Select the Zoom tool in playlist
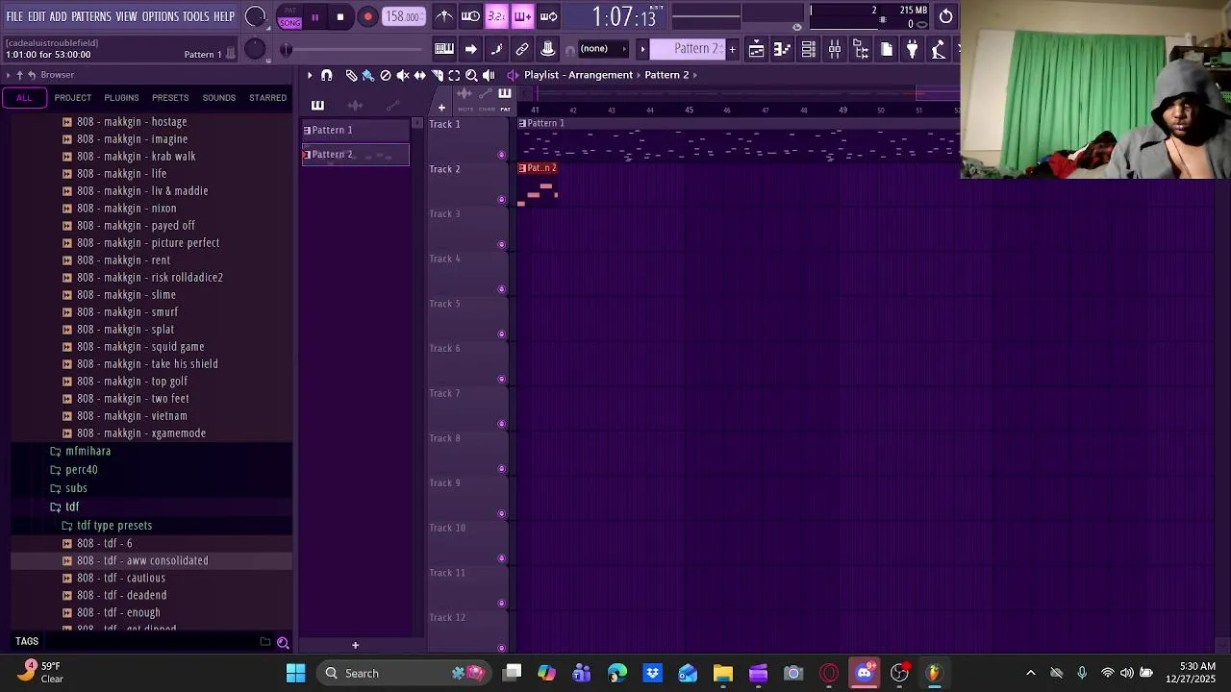 point(472,75)
